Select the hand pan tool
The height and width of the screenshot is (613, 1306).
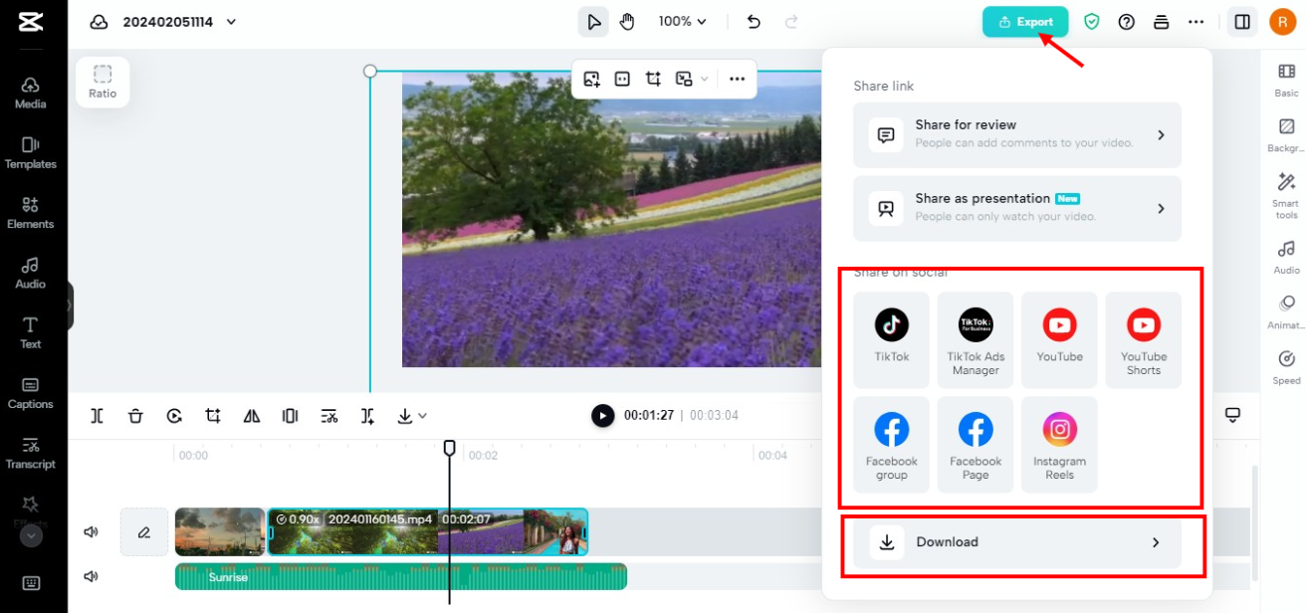(x=627, y=22)
